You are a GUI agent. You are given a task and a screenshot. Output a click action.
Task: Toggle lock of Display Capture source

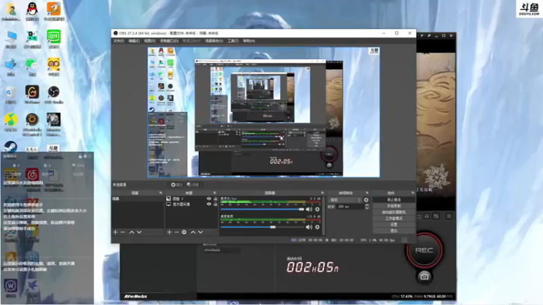click(215, 204)
